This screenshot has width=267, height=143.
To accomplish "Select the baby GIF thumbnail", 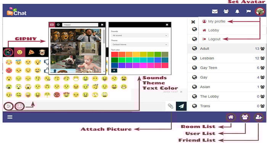I will (x=88, y=64).
